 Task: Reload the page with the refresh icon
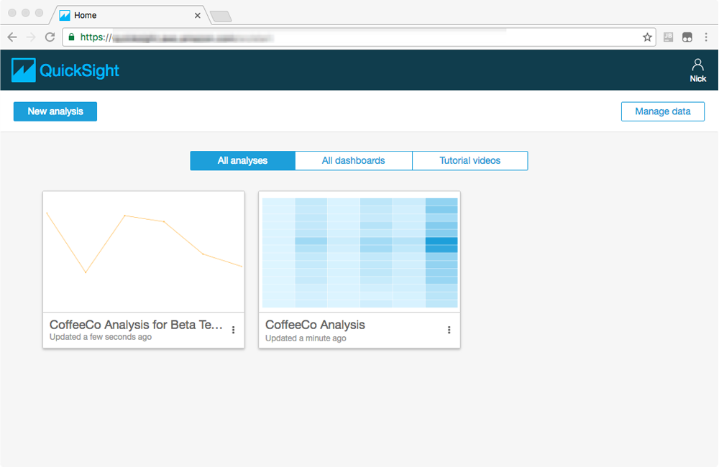pyautogui.click(x=50, y=37)
